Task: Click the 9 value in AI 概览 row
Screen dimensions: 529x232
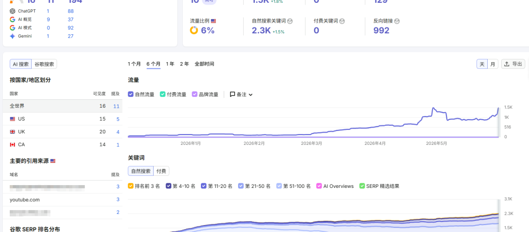Action: (x=49, y=19)
